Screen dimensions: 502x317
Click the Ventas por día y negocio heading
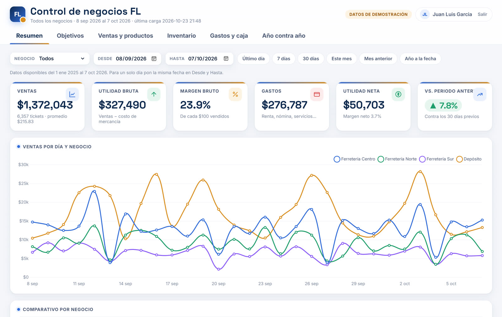click(x=57, y=147)
